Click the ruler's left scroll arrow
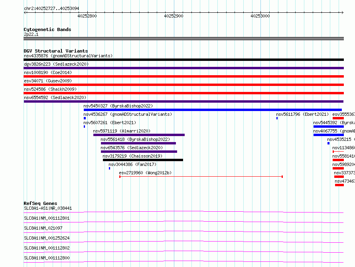The width and height of the screenshot is (355, 267). coord(25,13)
